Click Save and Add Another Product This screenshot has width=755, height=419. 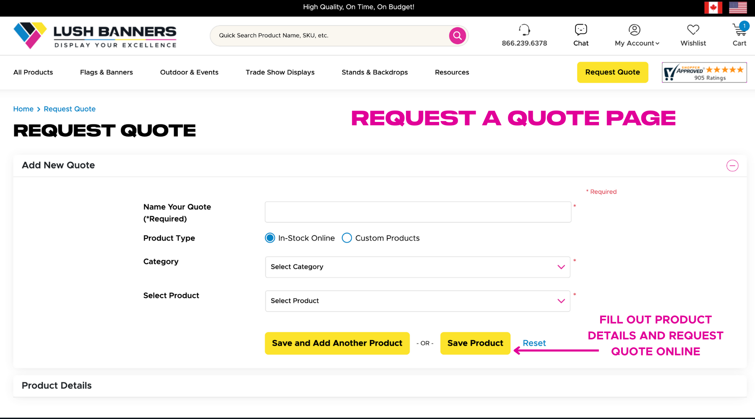click(x=337, y=343)
